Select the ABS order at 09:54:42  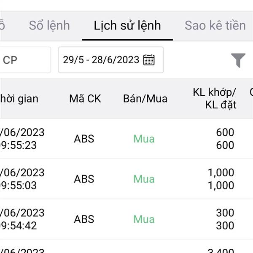(126, 219)
